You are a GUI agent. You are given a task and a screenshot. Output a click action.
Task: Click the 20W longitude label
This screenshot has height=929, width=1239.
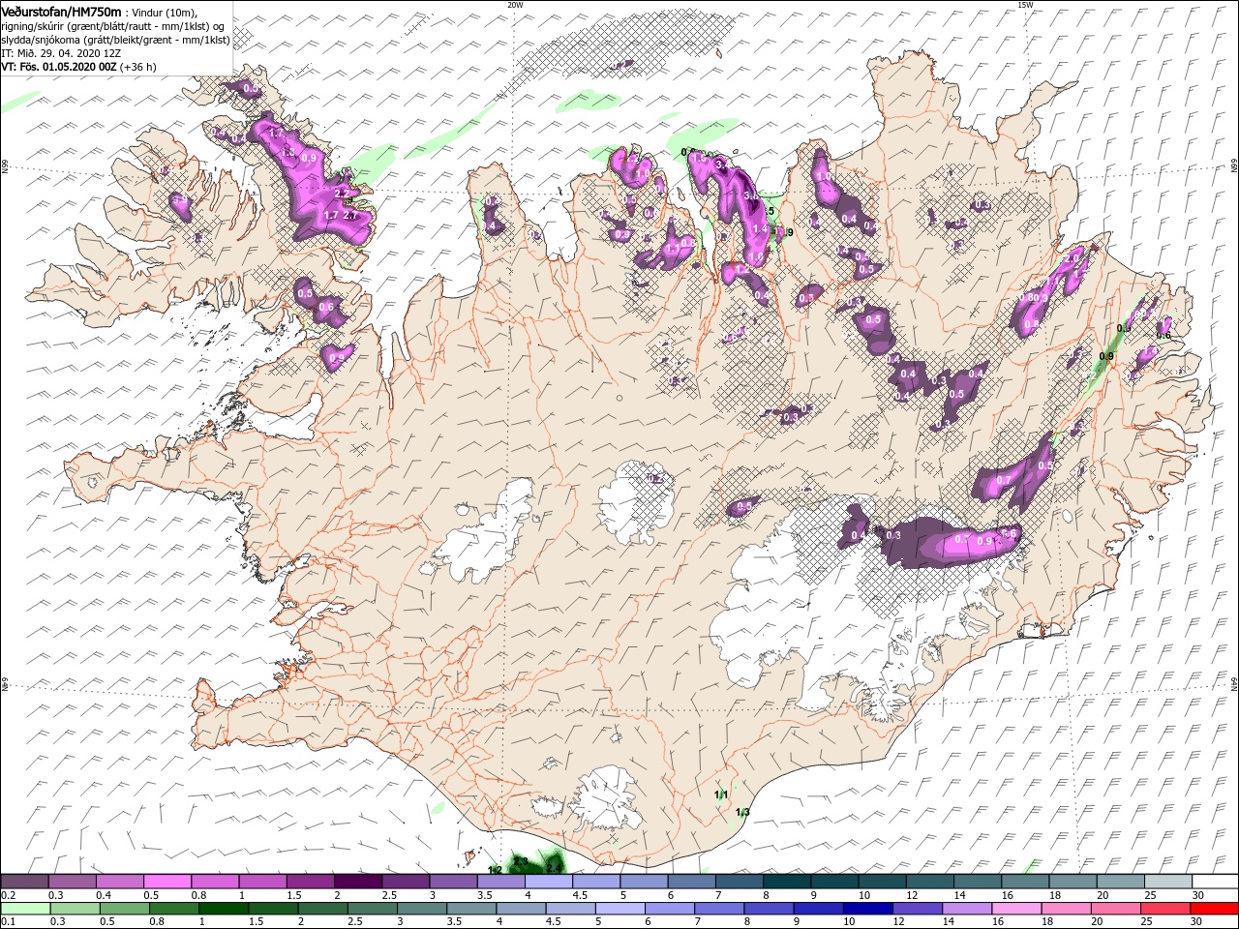(x=515, y=5)
